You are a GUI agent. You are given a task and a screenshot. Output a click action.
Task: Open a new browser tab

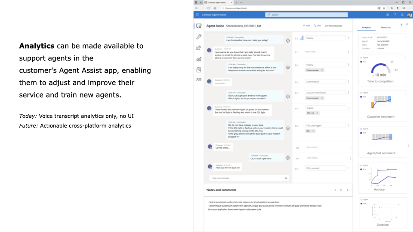tap(236, 3)
